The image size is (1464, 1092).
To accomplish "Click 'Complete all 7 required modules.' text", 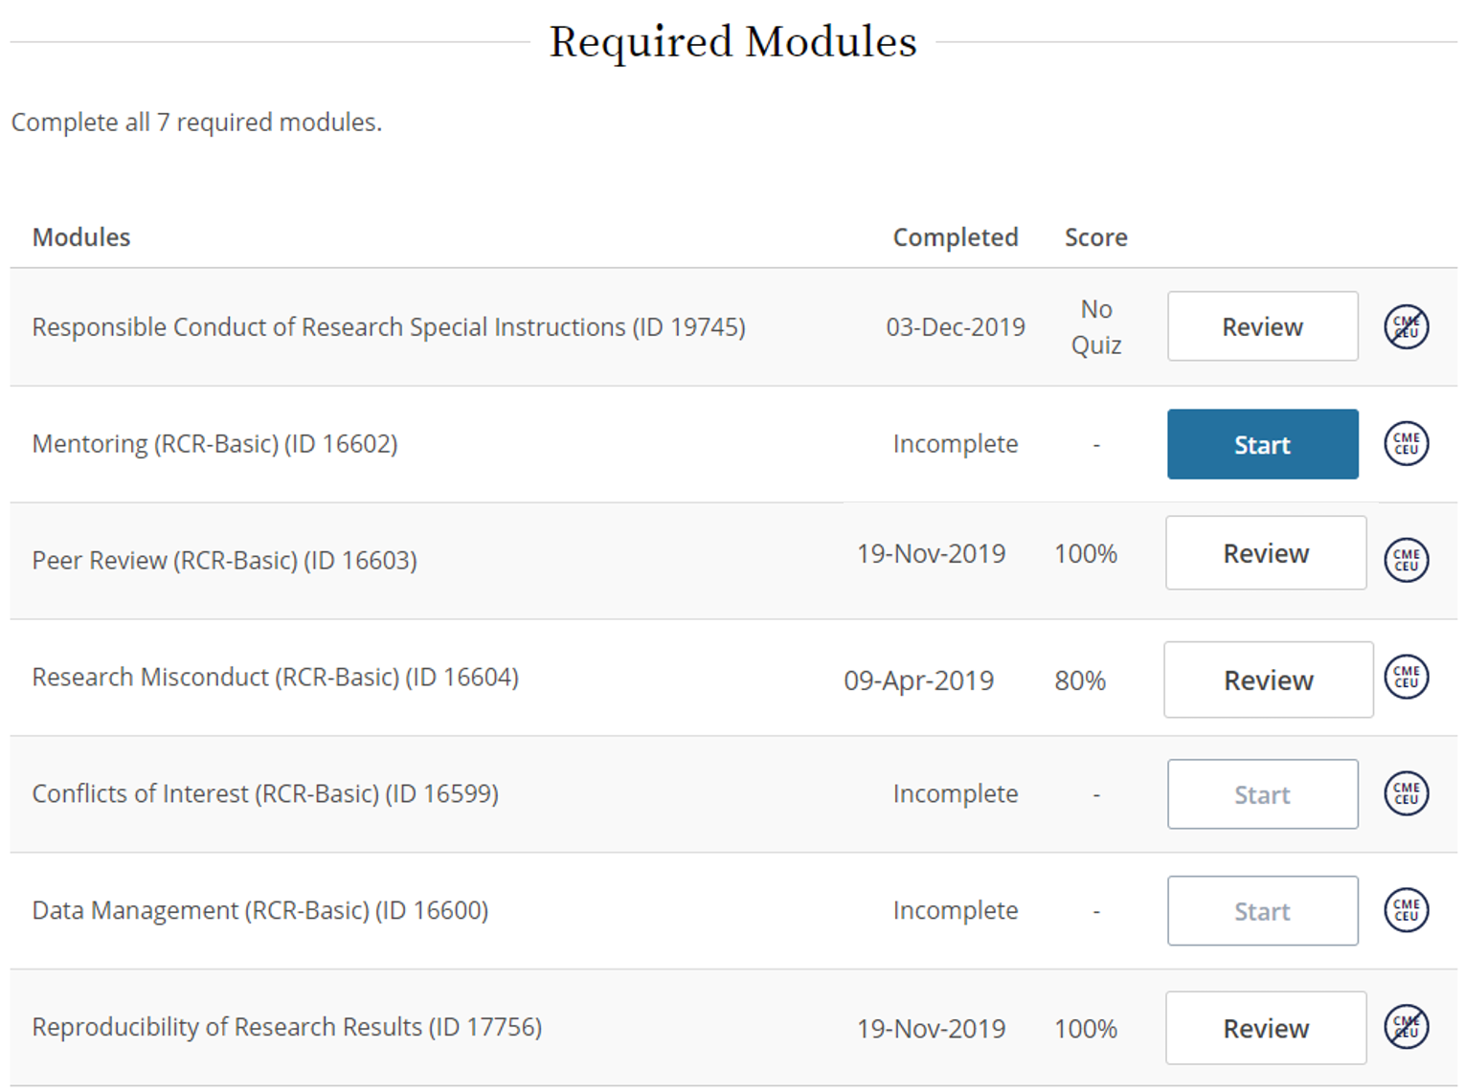I will click(196, 123).
